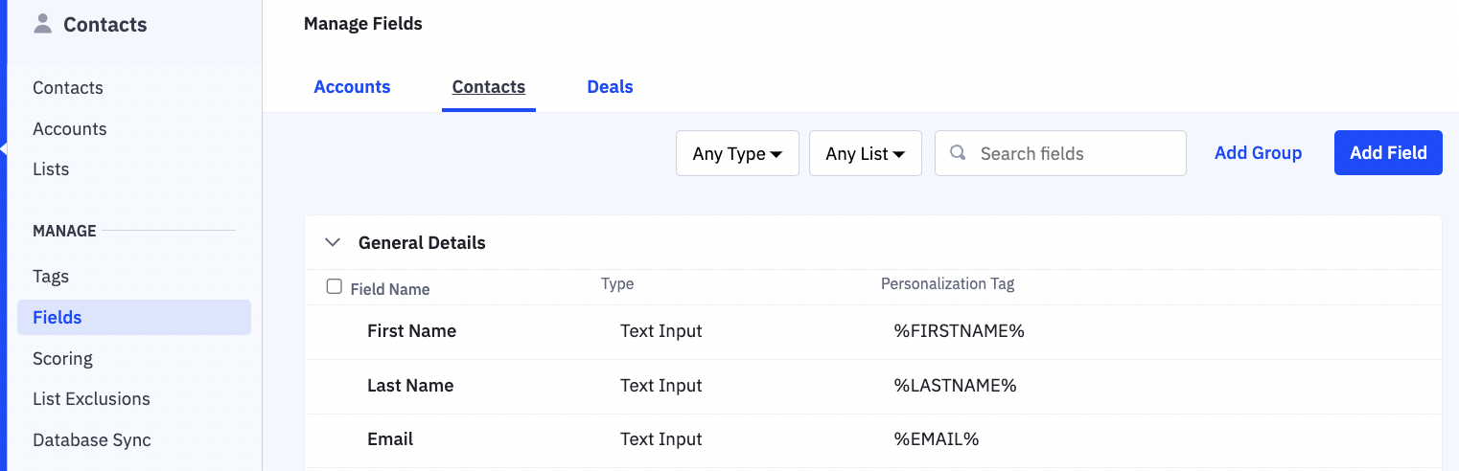Switch to the Accounts tab

click(352, 87)
